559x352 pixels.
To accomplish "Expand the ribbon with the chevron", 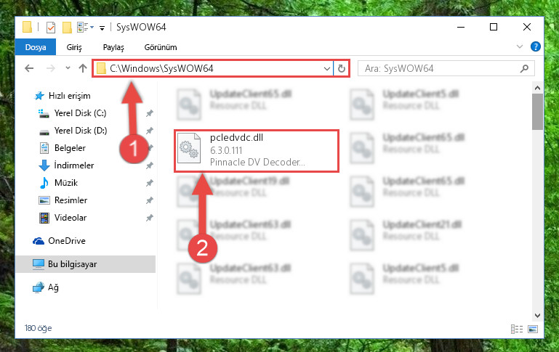I will pyautogui.click(x=520, y=46).
